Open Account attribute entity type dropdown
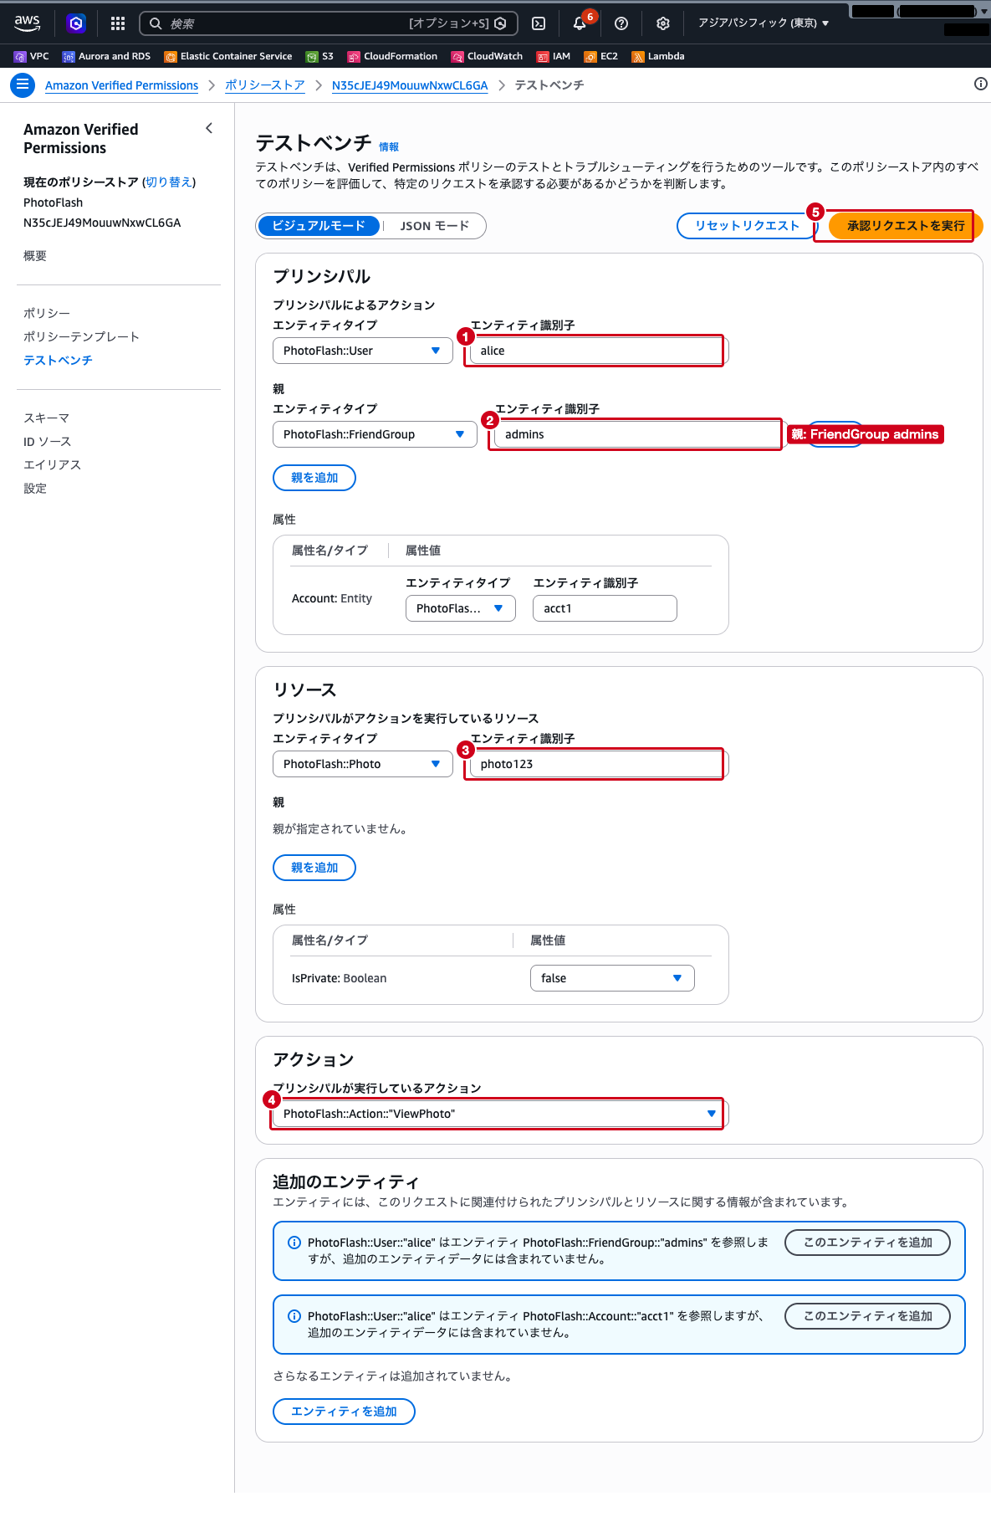 coord(461,608)
